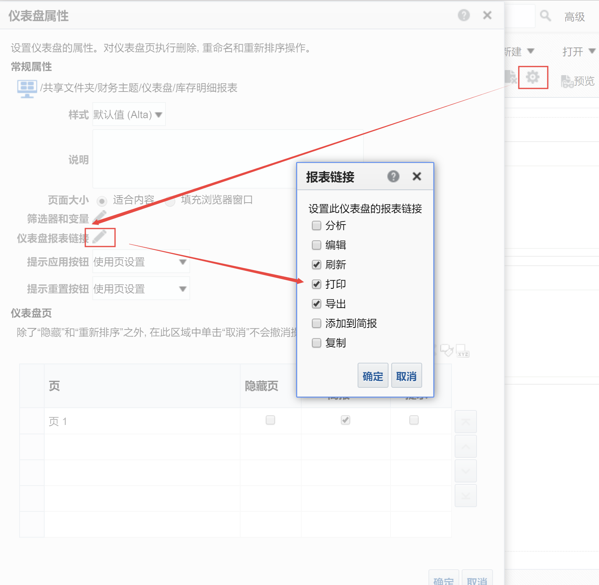Open the 打开 menu

click(x=578, y=51)
